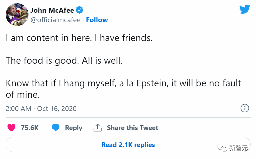Like the tweet with the heart icon
The width and height of the screenshot is (256, 159).
click(11, 128)
